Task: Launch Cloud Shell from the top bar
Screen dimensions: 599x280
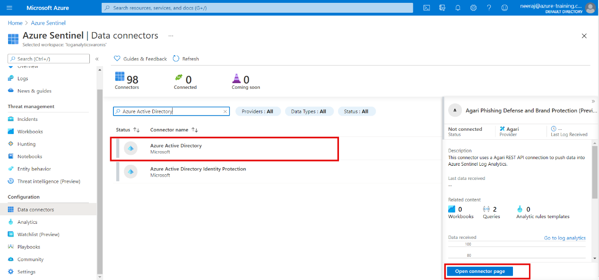Action: pyautogui.click(x=426, y=8)
